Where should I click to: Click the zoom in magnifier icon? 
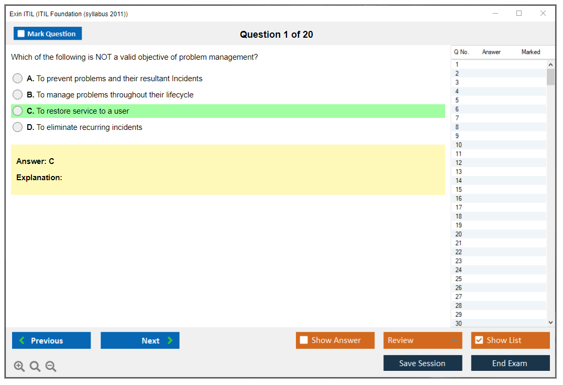point(19,366)
